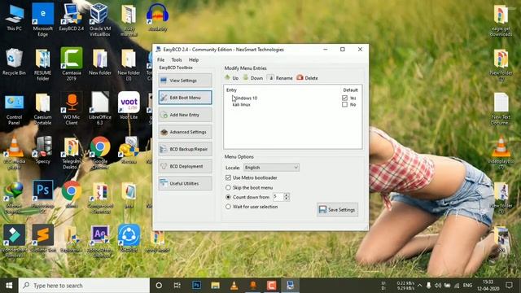The height and width of the screenshot is (293, 521).
Task: Click the taskbar search box
Action: tap(84, 286)
